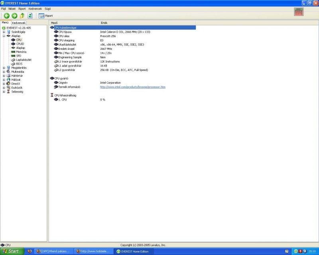The width and height of the screenshot is (319, 255).
Task: Open the SPD tree item
Action: point(18,56)
